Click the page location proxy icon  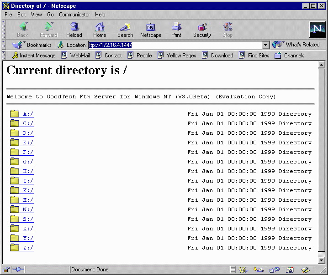tap(60, 45)
